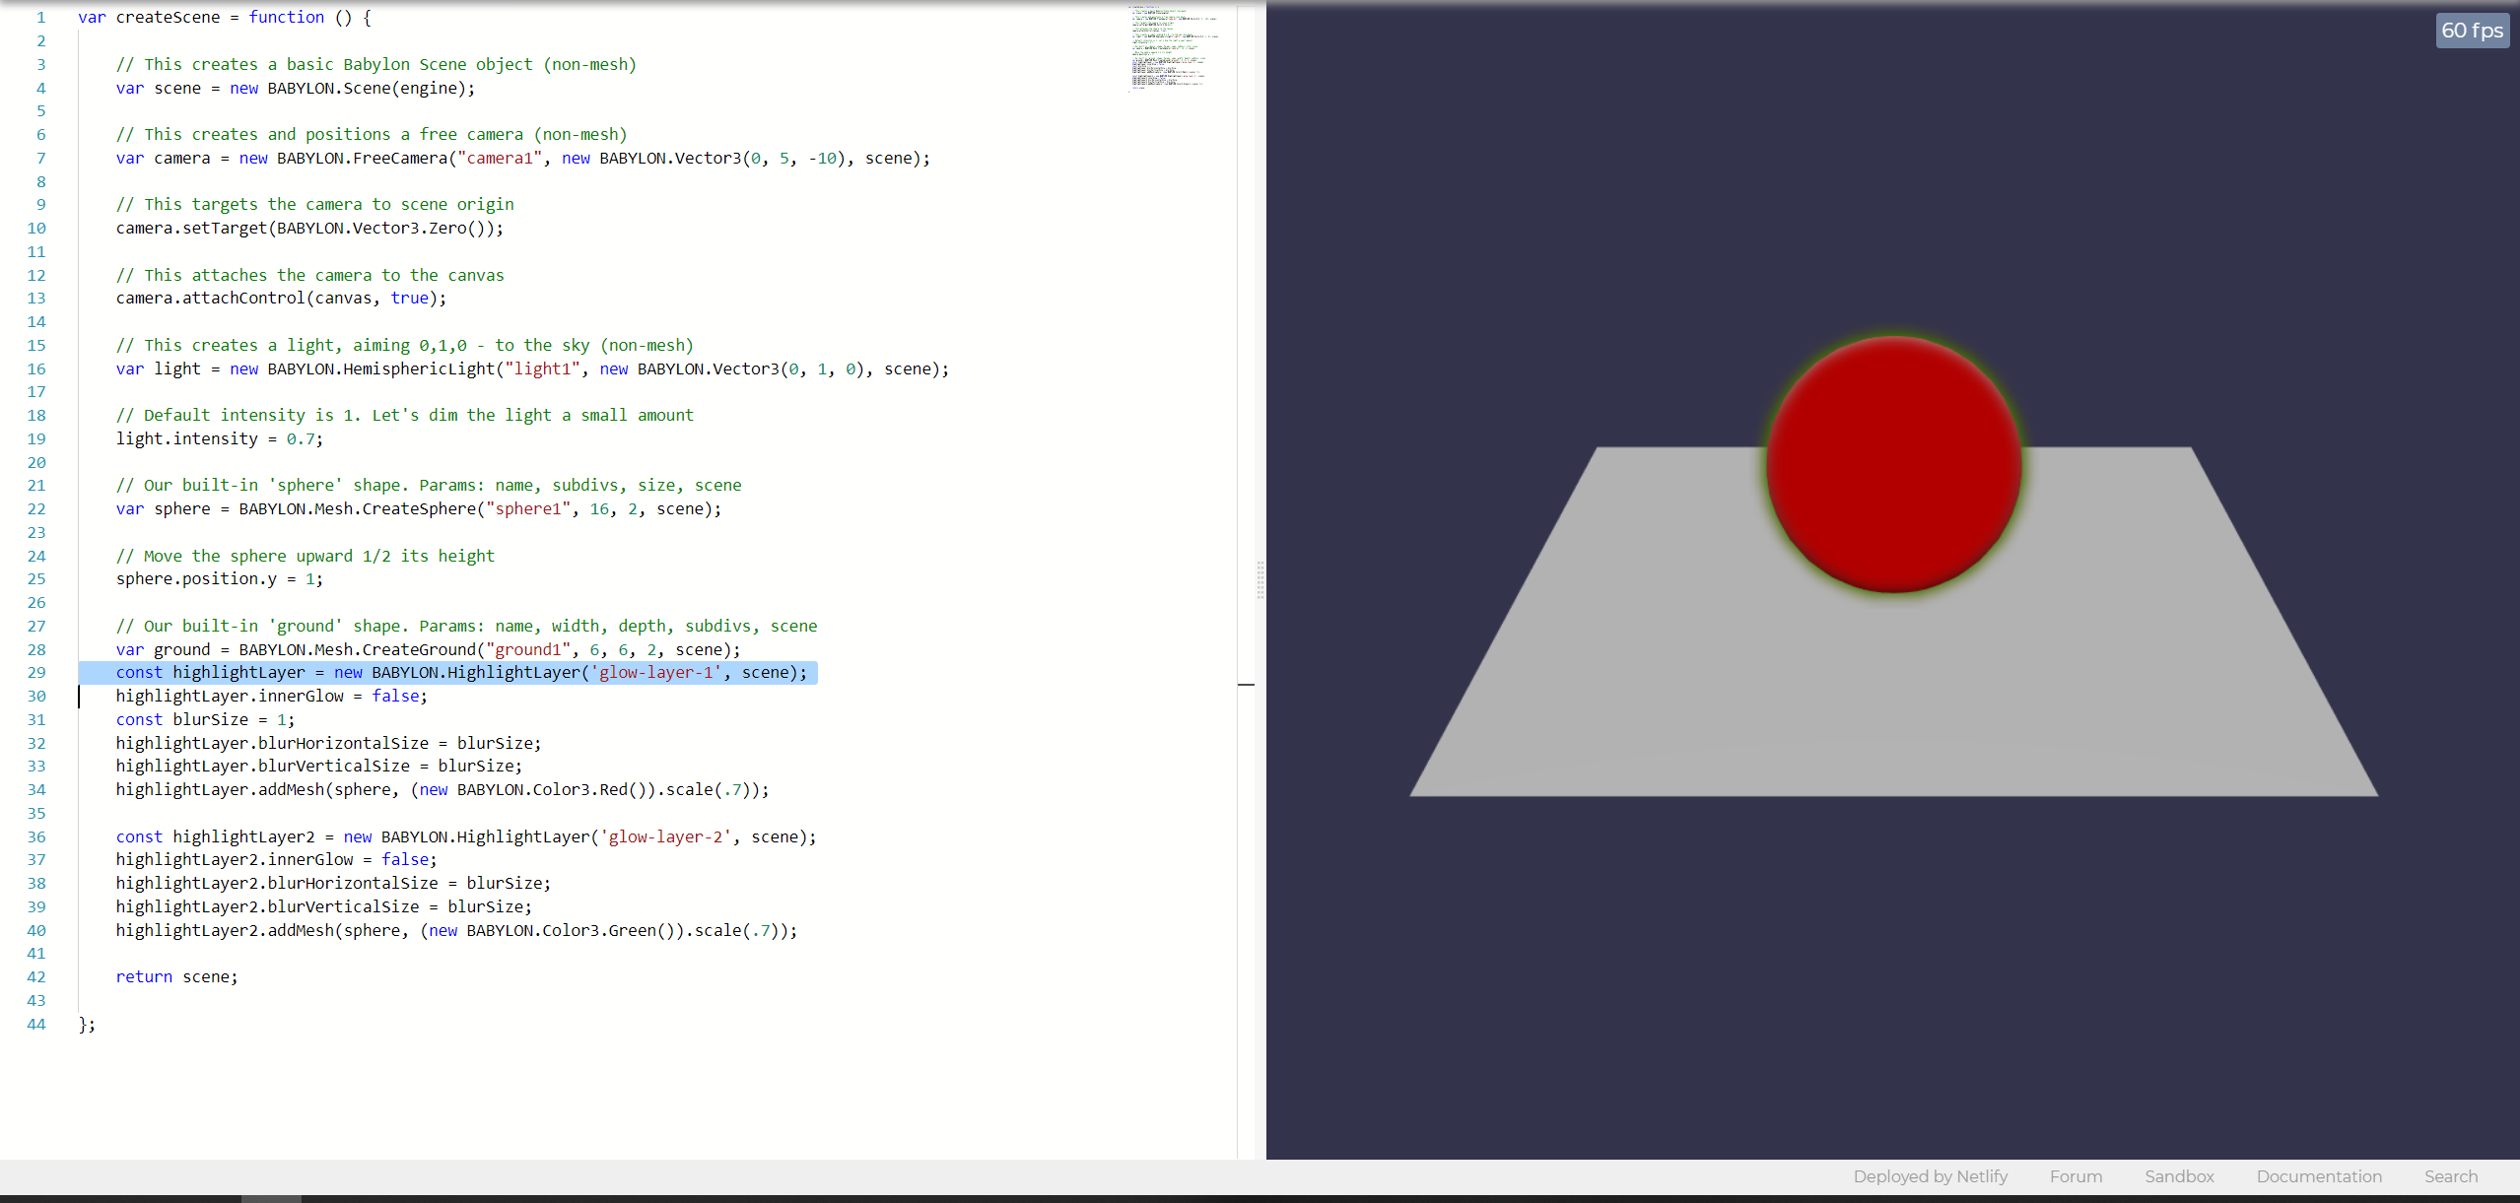Click the overview ruler mark beside line 29
The image size is (2520, 1203).
point(1246,683)
